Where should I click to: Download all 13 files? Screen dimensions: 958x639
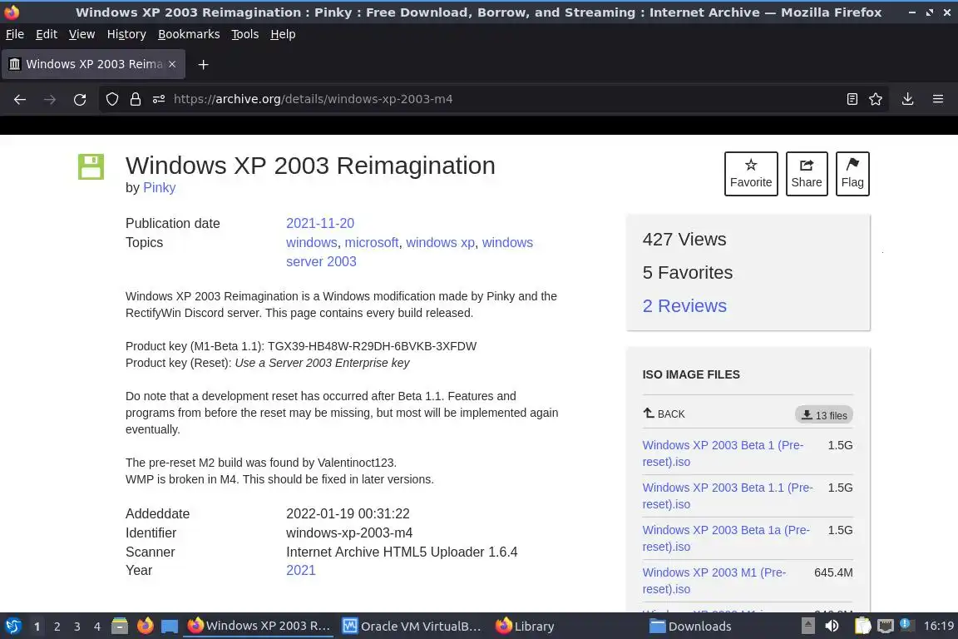[x=823, y=414]
